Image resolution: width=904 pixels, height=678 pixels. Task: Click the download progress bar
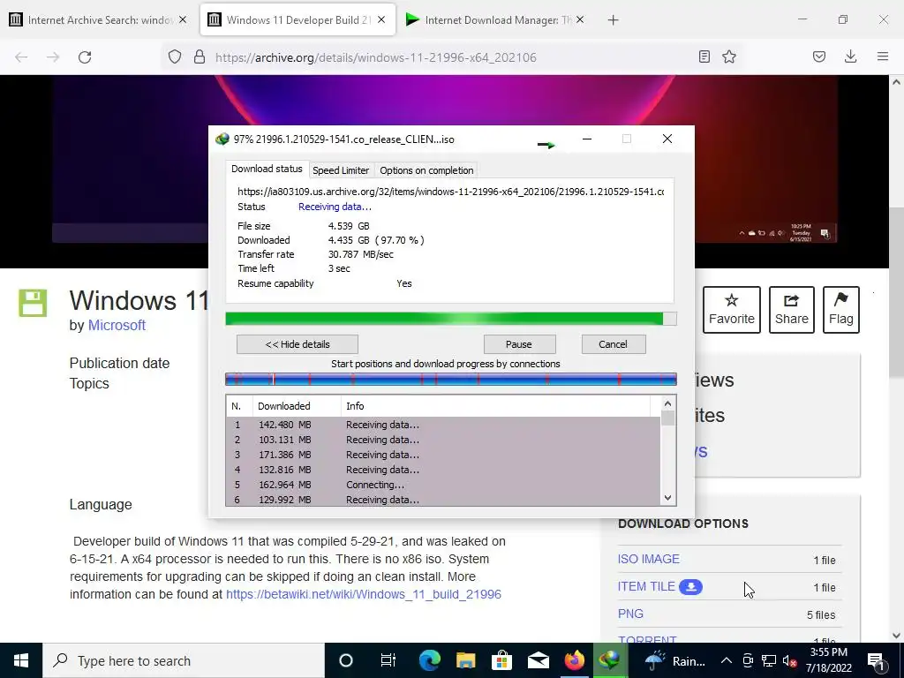click(x=451, y=319)
